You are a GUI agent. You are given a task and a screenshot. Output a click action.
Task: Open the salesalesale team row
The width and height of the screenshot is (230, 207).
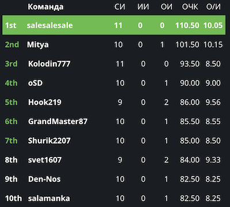[x=114, y=25]
